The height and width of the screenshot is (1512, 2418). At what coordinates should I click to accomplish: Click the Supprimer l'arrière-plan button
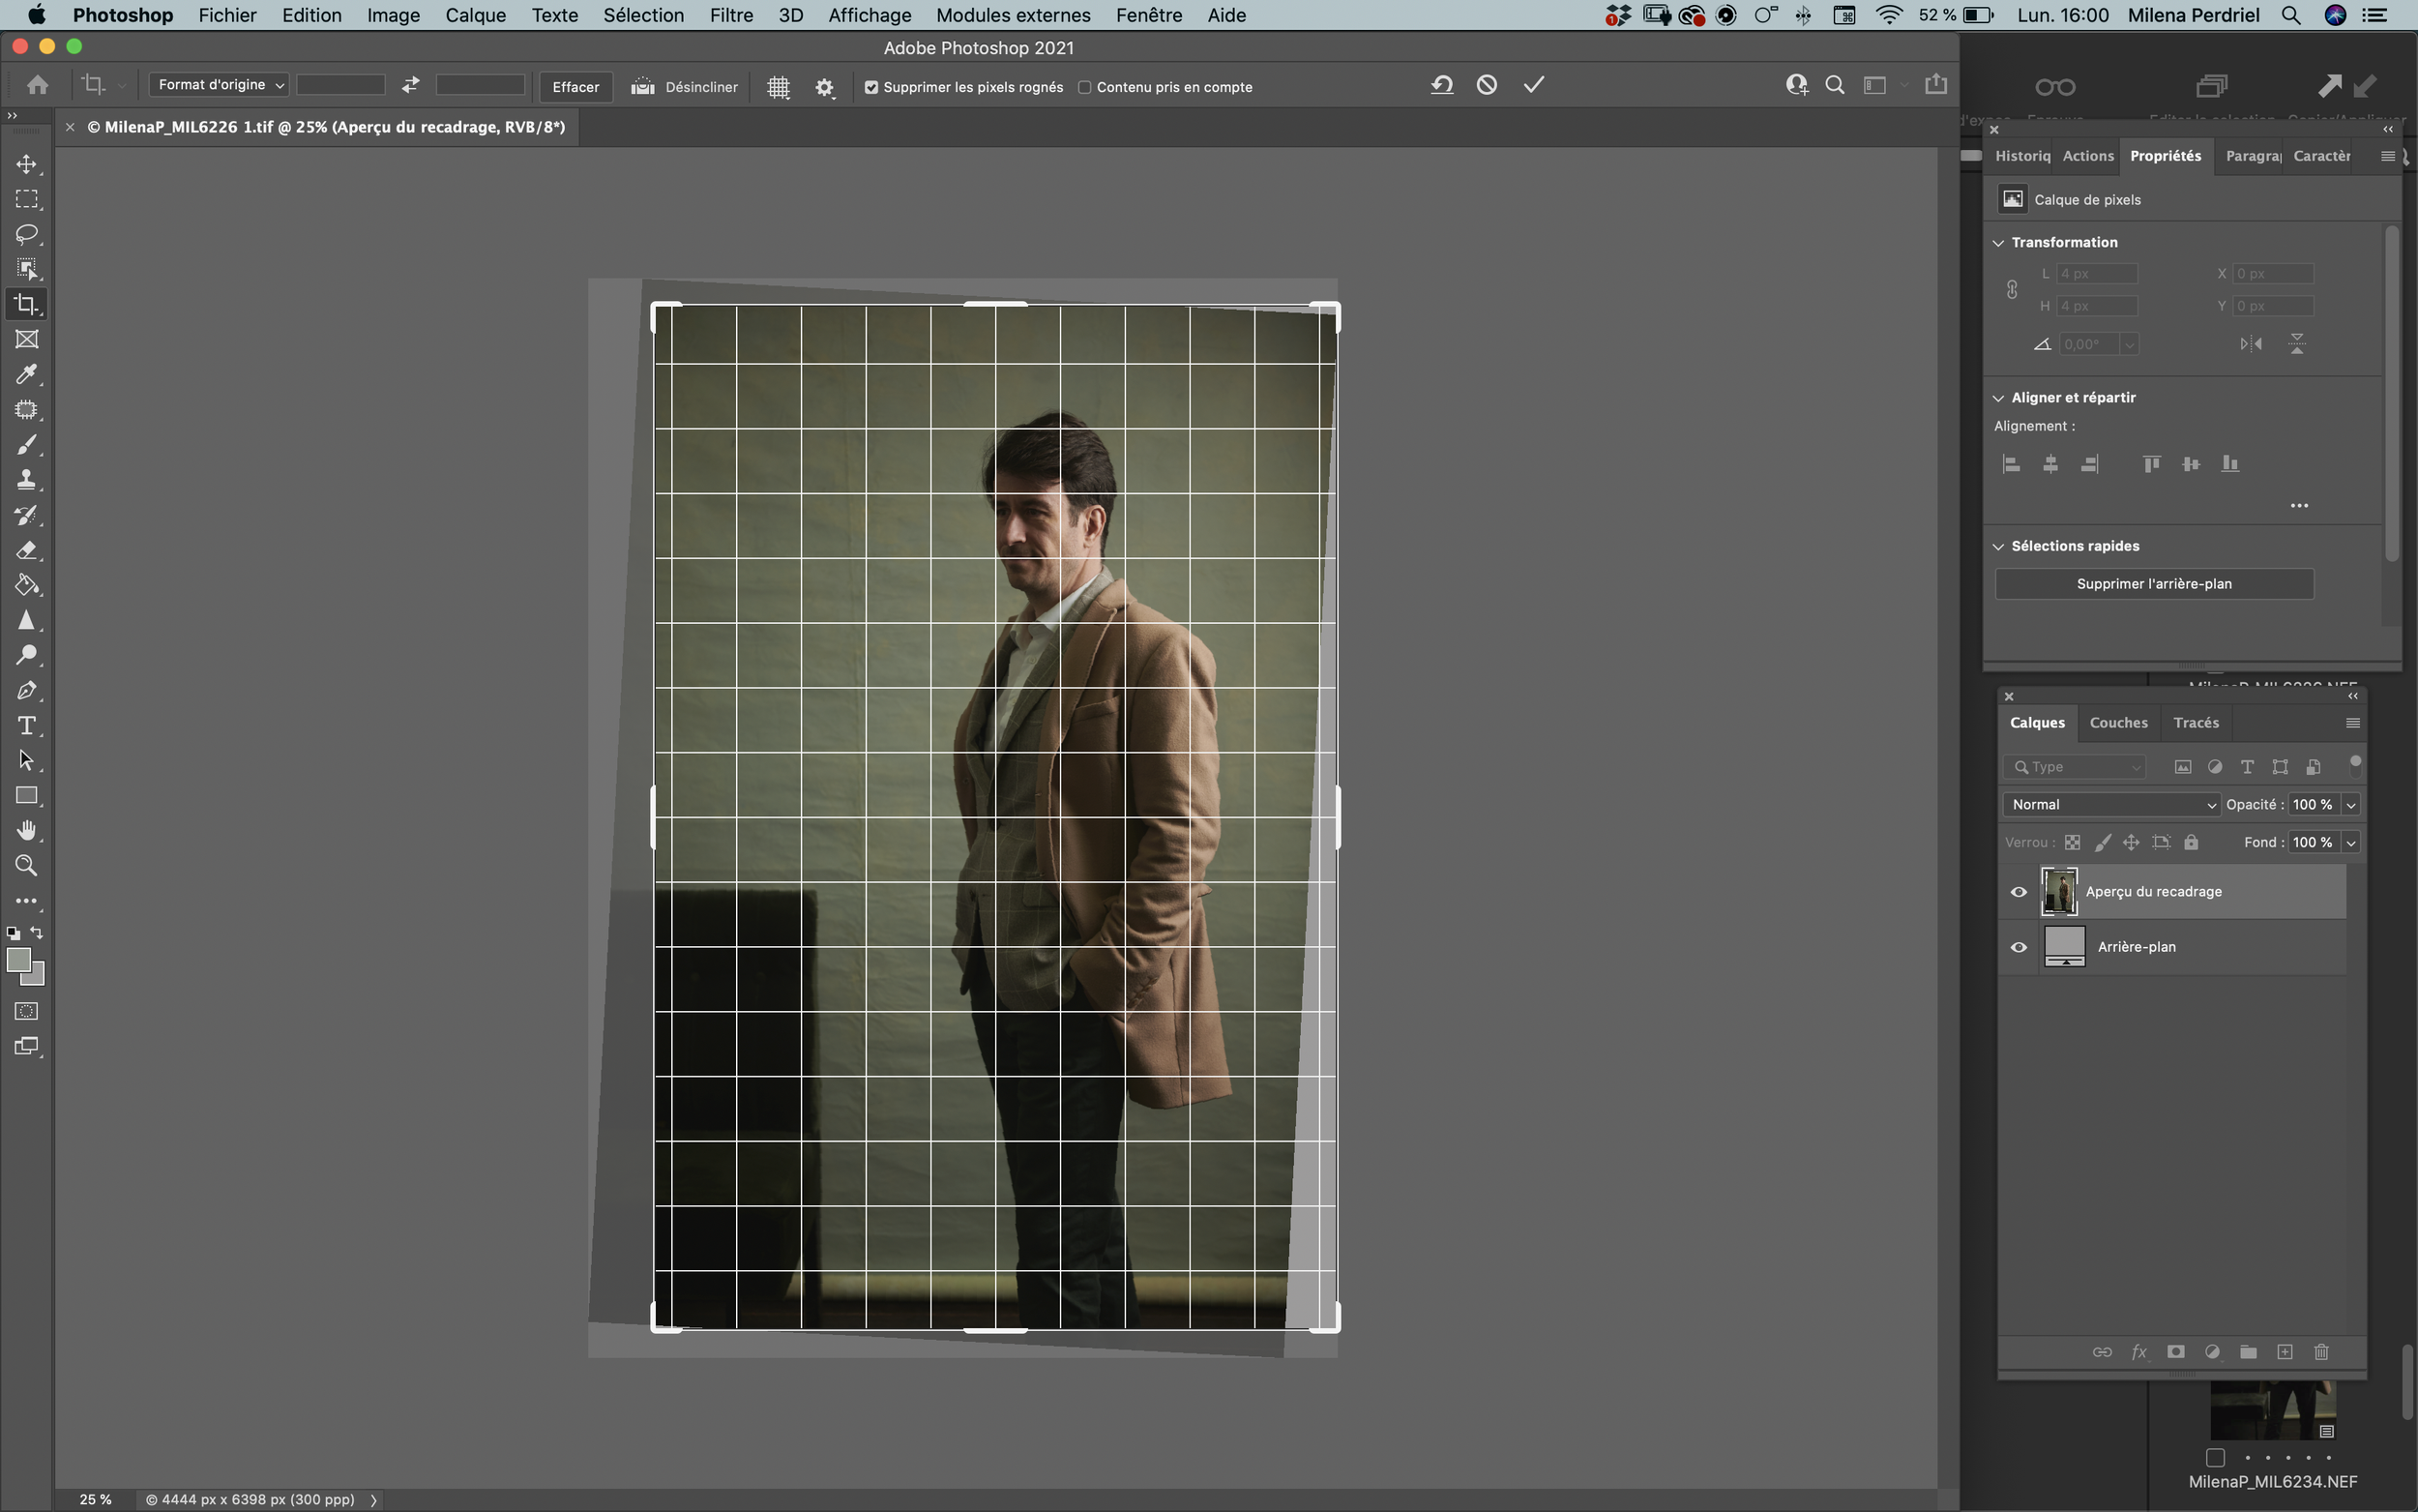click(x=2154, y=583)
